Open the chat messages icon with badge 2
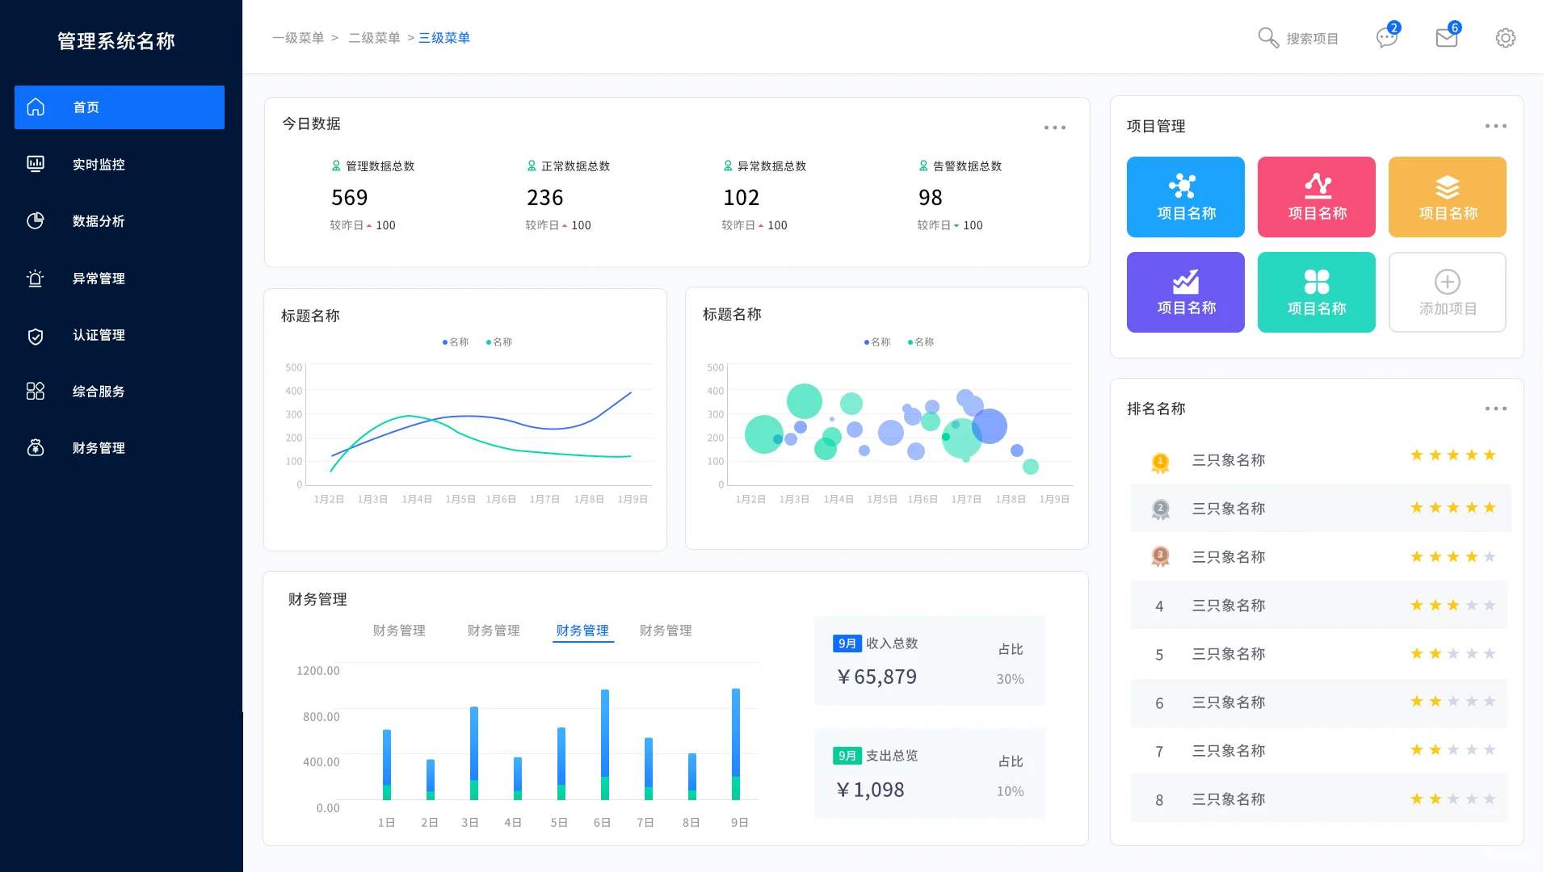Screen dimensions: 1551x872 pyautogui.click(x=1387, y=37)
